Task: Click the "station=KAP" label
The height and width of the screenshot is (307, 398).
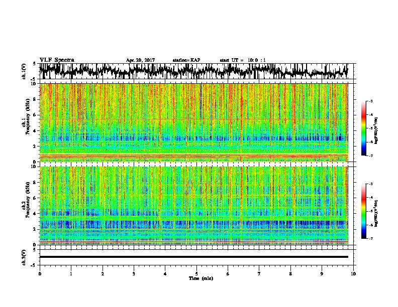Action: [186, 60]
